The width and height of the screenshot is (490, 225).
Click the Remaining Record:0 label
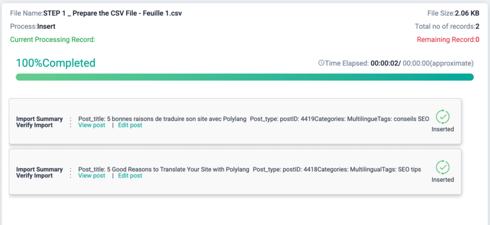448,40
